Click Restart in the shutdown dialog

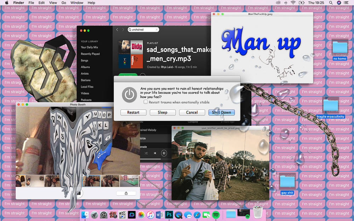[133, 112]
